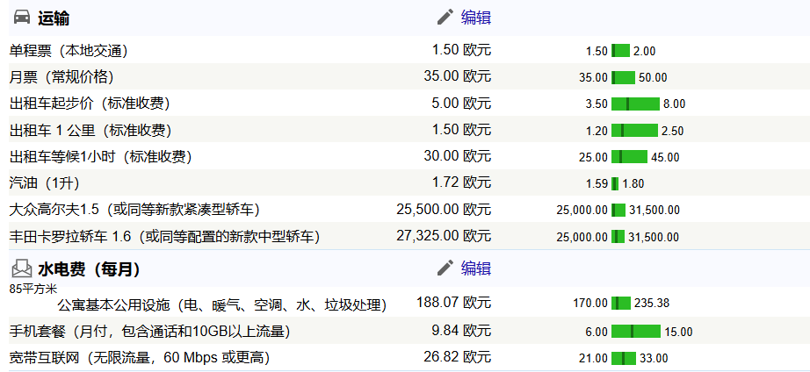The width and height of the screenshot is (810, 372).
Task: Click the pencil icon in 水电费 section
Action: point(445,268)
